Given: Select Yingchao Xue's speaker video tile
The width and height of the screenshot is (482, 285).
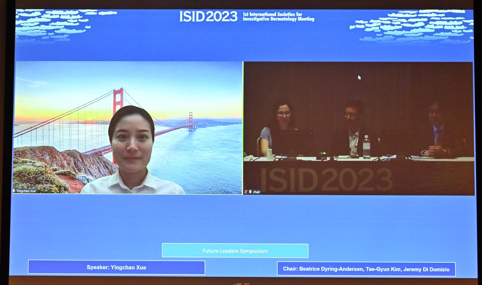Looking at the screenshot, I should 128,128.
